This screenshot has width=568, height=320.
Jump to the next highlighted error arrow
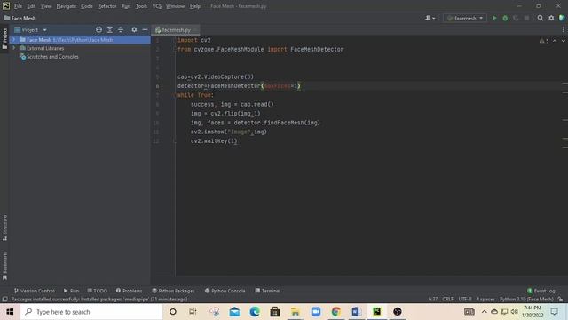(563, 41)
